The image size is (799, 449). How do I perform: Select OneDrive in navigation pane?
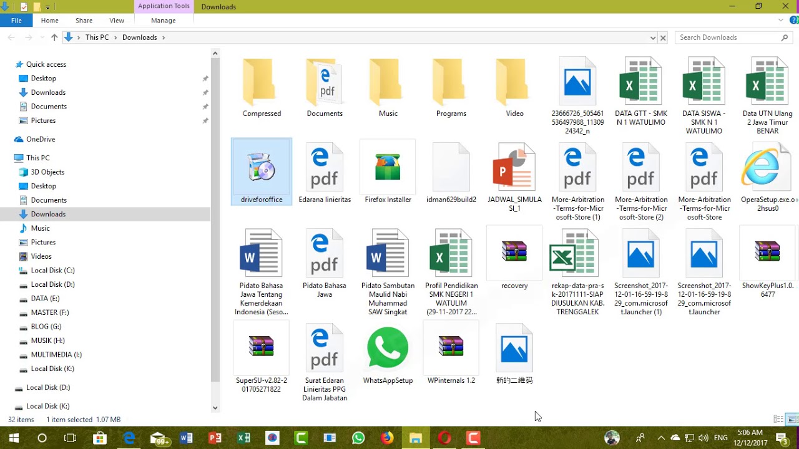click(41, 139)
